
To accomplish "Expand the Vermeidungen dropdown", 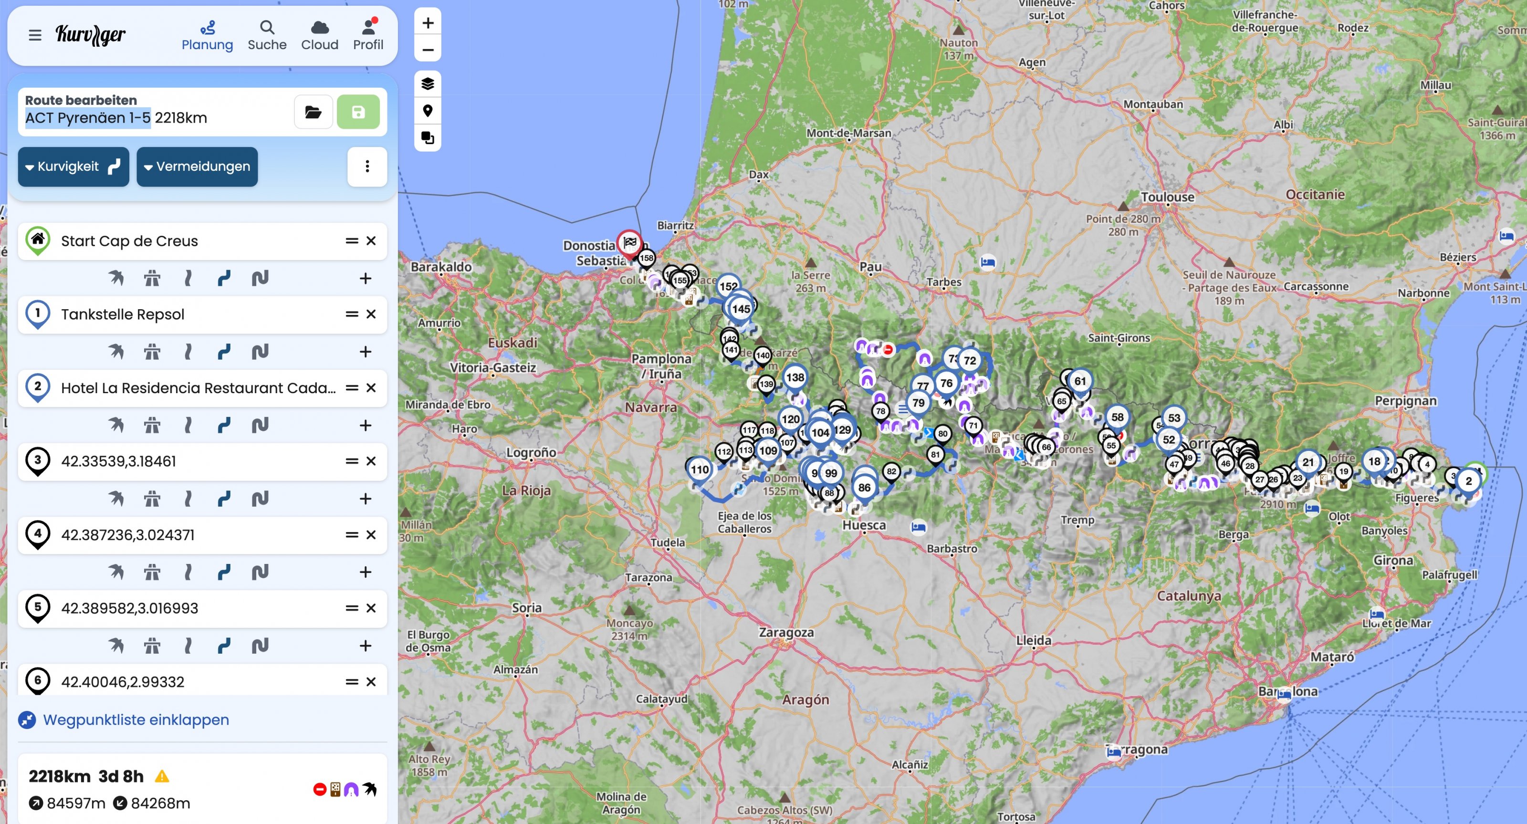I will 197,167.
